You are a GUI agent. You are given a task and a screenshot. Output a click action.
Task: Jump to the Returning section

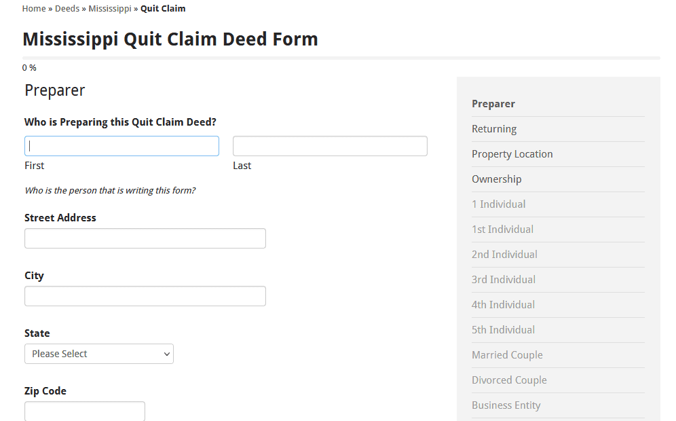(x=494, y=128)
